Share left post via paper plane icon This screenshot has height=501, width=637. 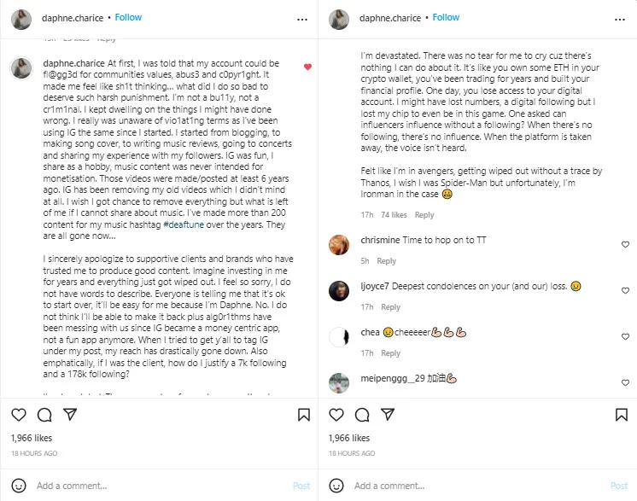tap(73, 415)
